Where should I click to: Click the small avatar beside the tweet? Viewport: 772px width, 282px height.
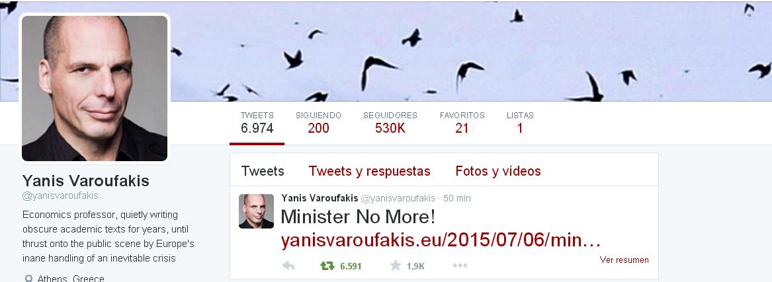(x=256, y=211)
